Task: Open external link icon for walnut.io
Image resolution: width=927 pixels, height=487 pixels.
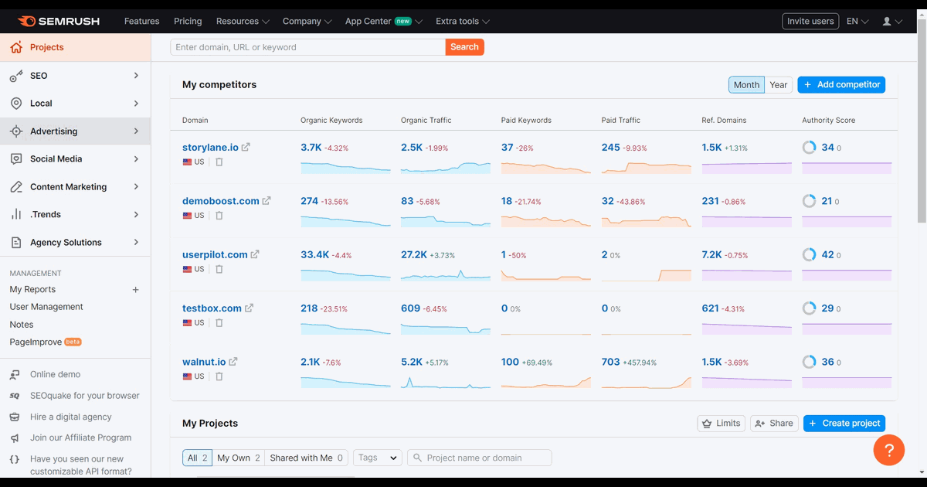Action: [233, 362]
